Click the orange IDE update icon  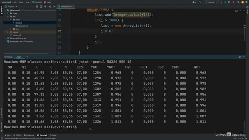(242, 2)
